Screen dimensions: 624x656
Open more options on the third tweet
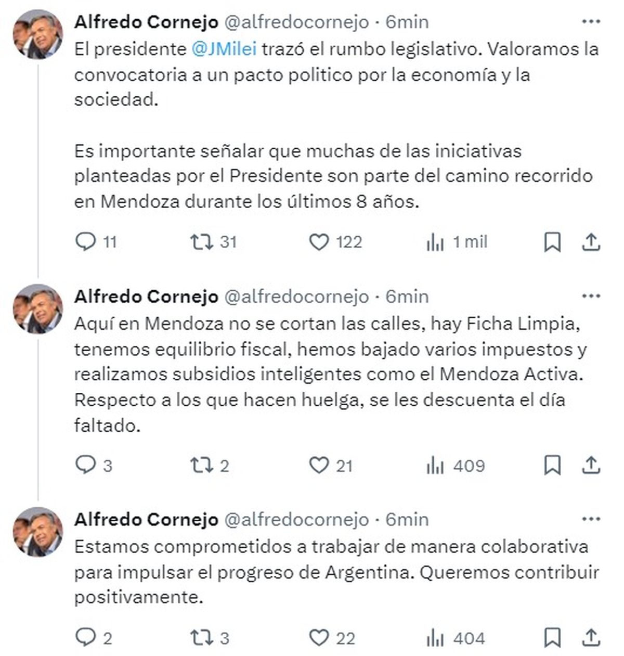(x=591, y=519)
